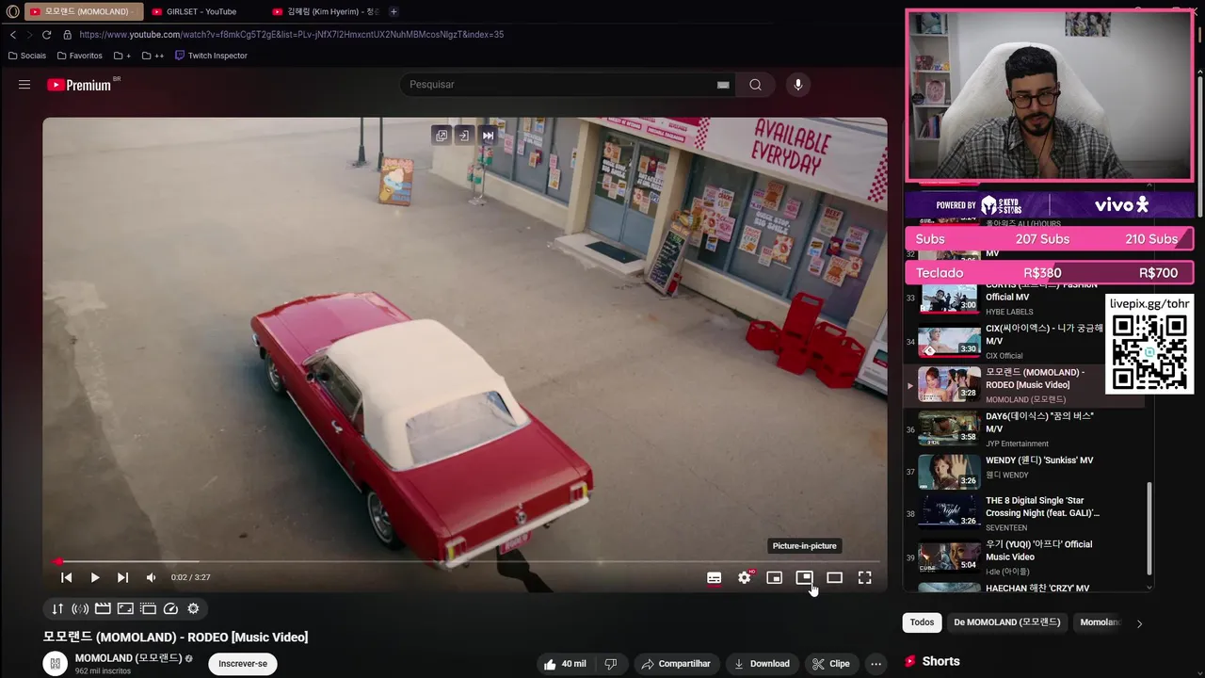Start voice search with the microphone

[x=797, y=85]
